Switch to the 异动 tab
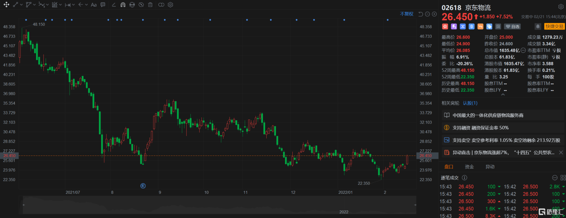The width and height of the screenshot is (566, 218). point(490,167)
